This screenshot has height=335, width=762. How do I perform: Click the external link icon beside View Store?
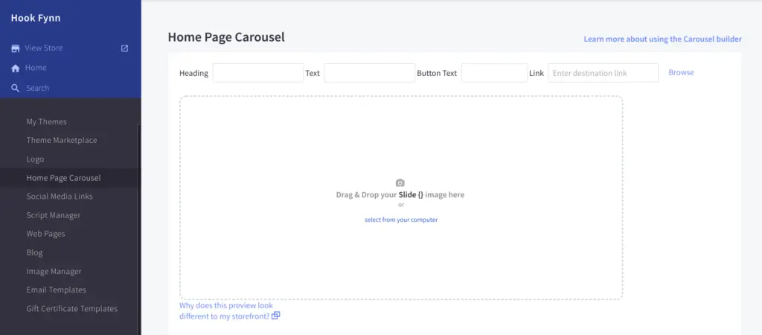tap(124, 48)
